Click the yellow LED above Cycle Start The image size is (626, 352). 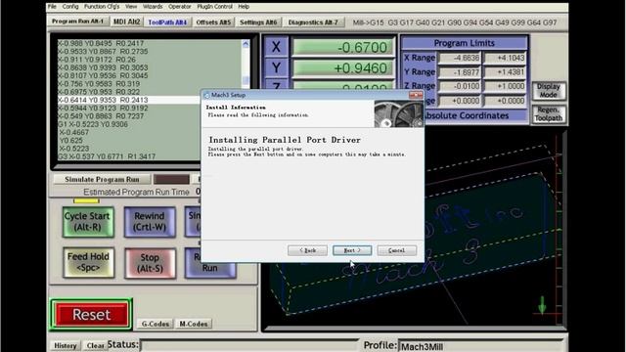(86, 201)
